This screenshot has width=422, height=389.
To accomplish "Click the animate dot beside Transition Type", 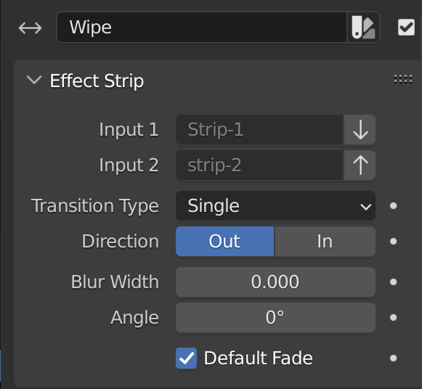I will coord(393,206).
